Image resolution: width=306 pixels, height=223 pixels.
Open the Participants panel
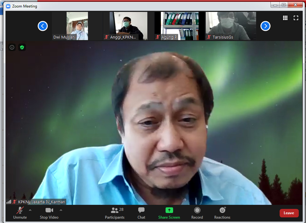[x=115, y=213]
